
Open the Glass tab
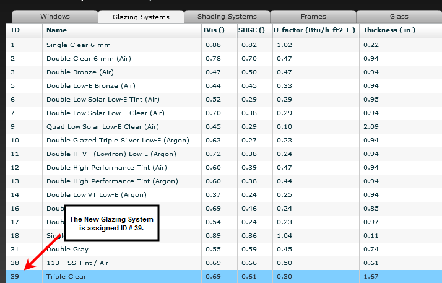pos(398,16)
